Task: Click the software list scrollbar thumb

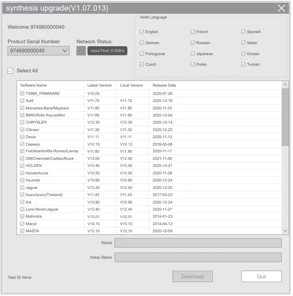Action: (x=285, y=117)
